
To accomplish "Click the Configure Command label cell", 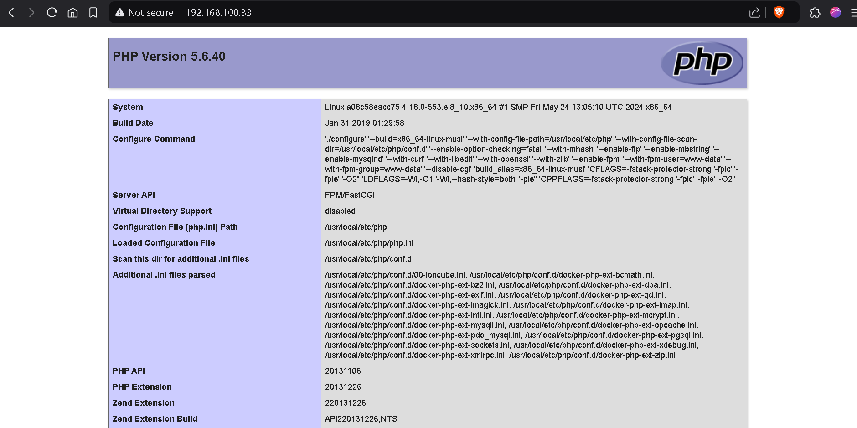I will (154, 139).
